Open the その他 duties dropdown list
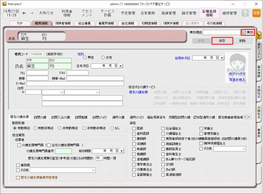This screenshot has width=263, height=194. [x=93, y=170]
